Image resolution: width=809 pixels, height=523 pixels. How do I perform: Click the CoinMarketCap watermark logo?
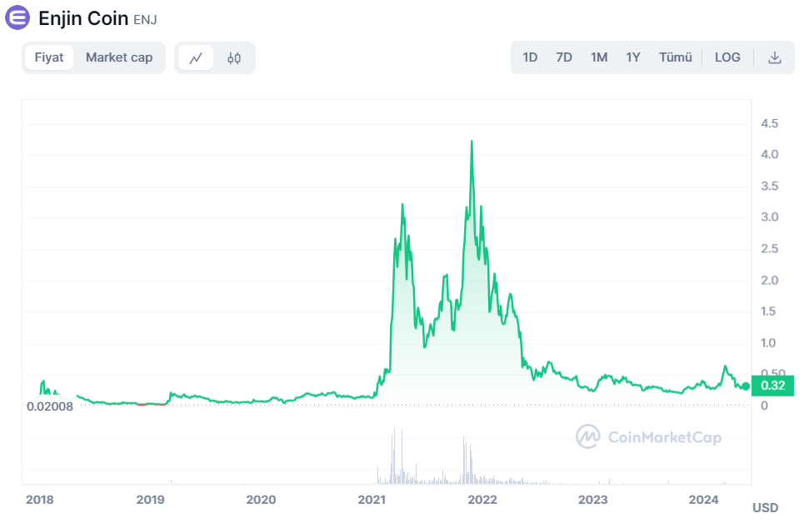point(648,436)
